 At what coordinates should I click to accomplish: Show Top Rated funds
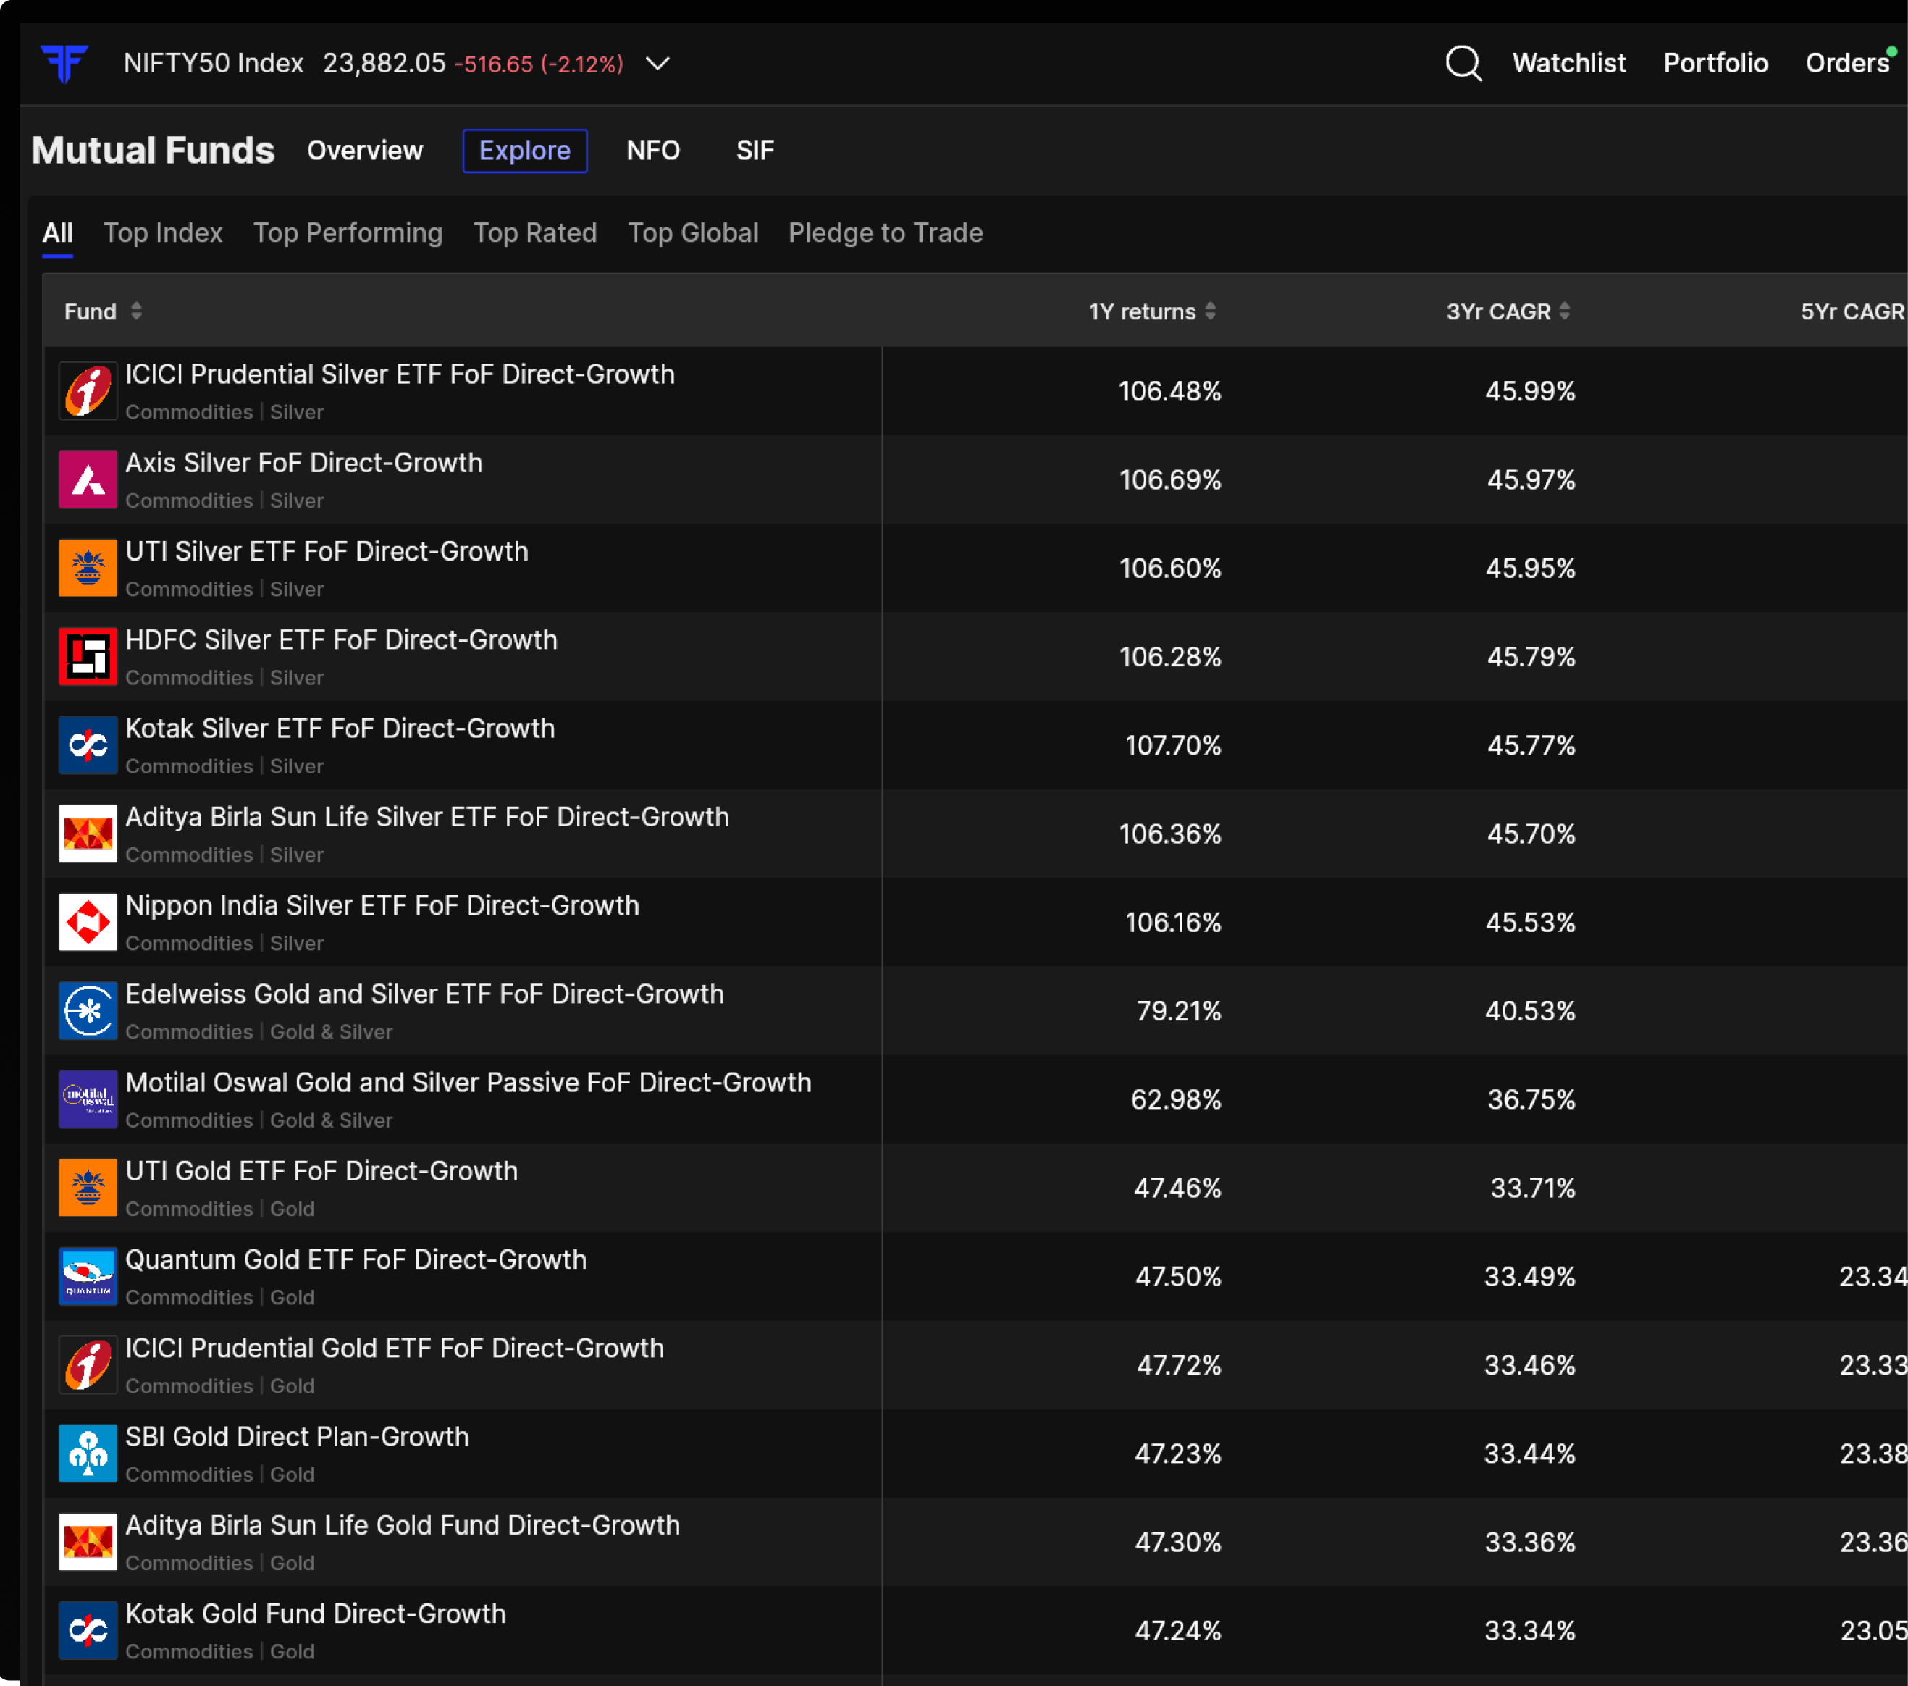535,232
